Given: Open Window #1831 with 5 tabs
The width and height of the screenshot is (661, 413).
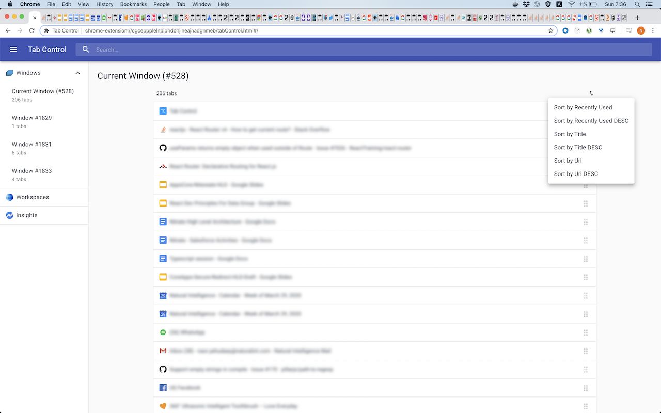Looking at the screenshot, I should (x=44, y=148).
